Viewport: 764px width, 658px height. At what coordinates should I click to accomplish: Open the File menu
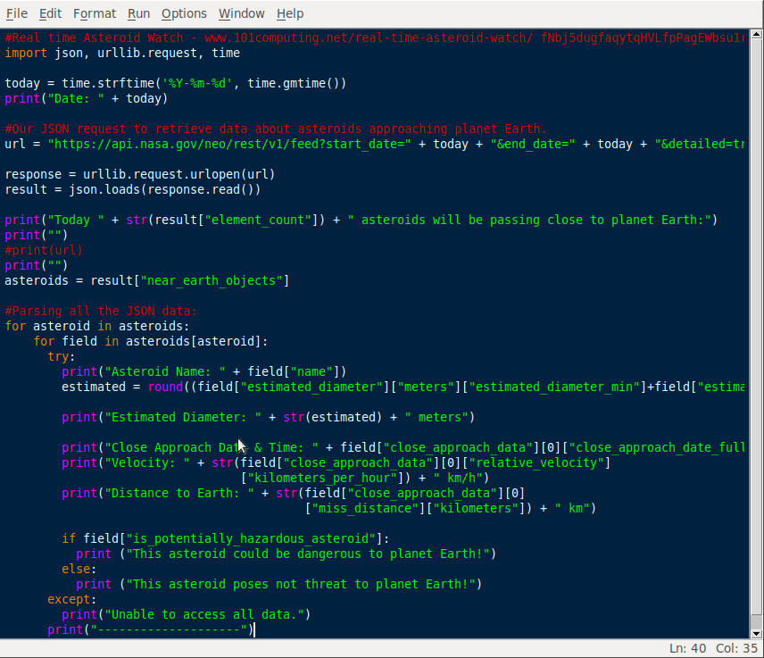[x=16, y=13]
